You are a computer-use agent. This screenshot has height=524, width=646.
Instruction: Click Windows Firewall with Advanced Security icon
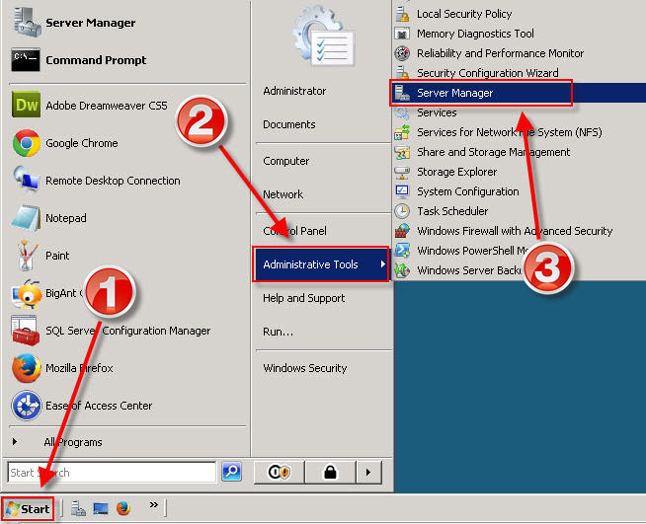point(402,231)
